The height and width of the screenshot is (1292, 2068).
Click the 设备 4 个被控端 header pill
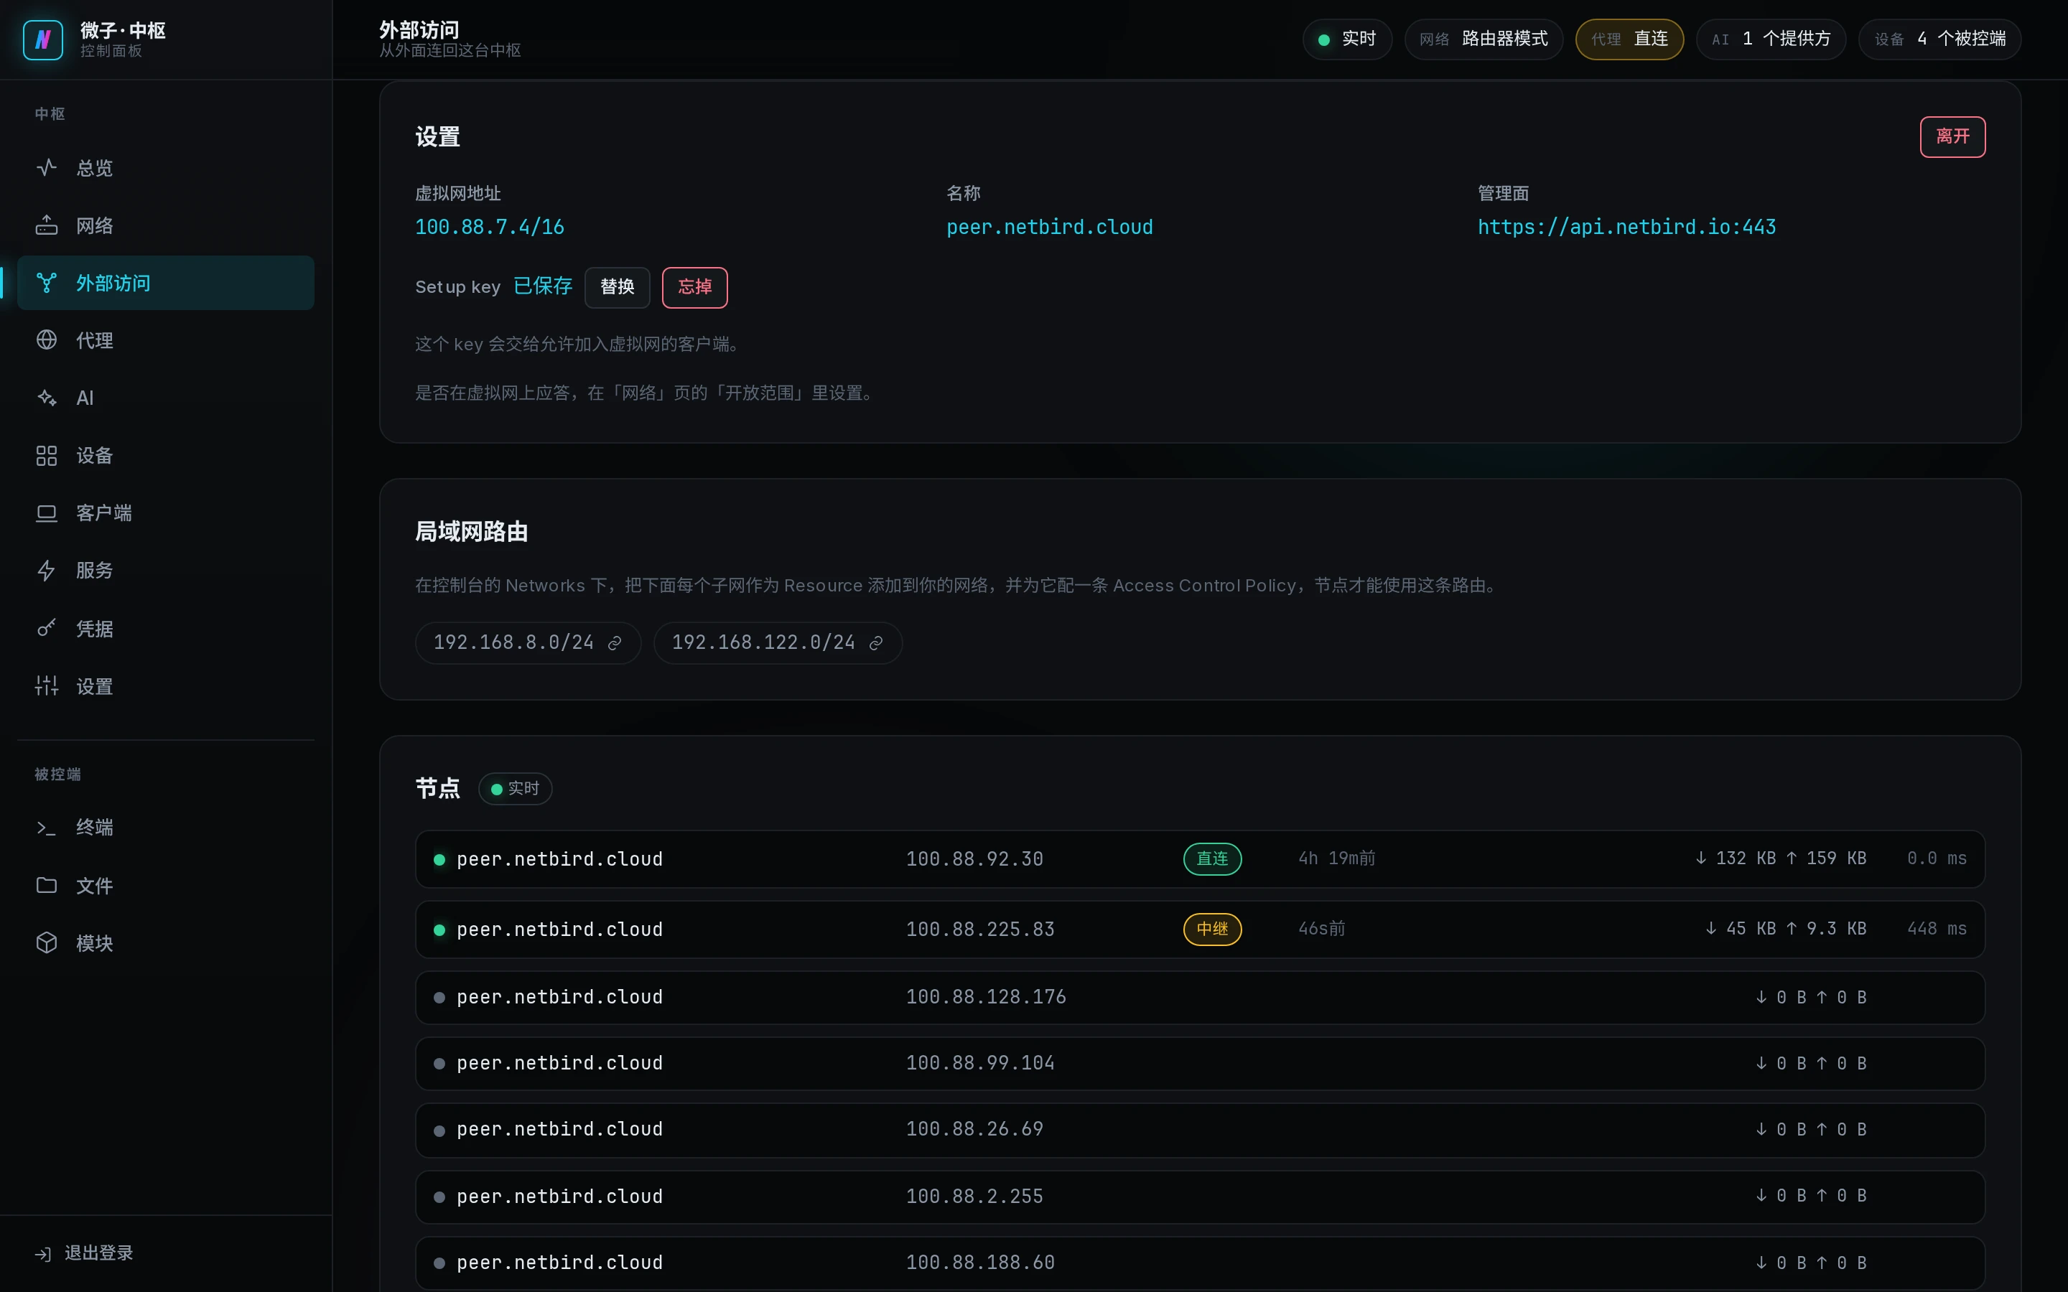1939,39
